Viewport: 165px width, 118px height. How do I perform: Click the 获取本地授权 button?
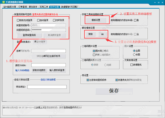(x=39, y=70)
